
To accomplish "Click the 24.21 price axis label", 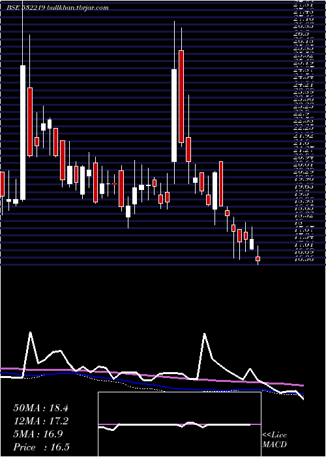I will click(x=303, y=85).
